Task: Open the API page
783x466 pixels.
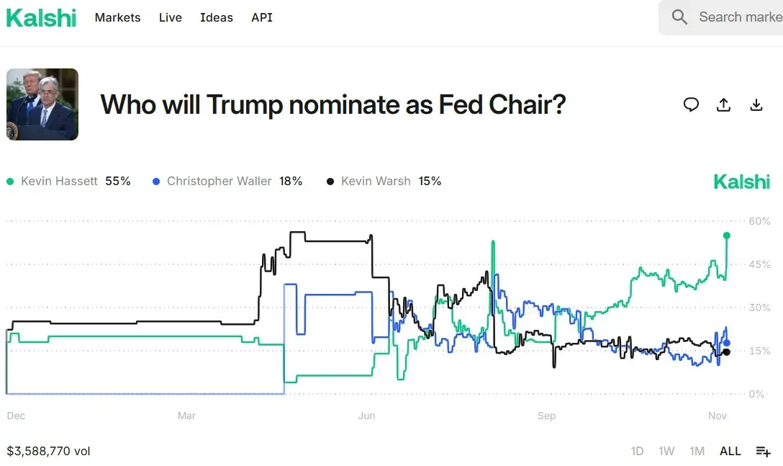Action: [x=261, y=17]
